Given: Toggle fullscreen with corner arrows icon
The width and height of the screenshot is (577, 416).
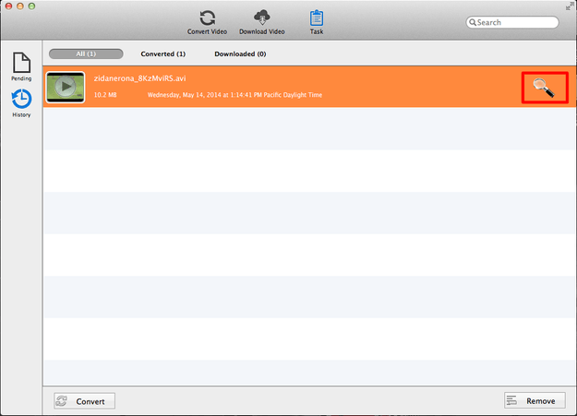Looking at the screenshot, I should coord(571,6).
